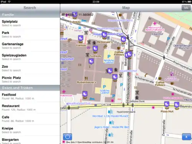
Task: Tap the Elisenhof building label
Action: click(x=157, y=34)
